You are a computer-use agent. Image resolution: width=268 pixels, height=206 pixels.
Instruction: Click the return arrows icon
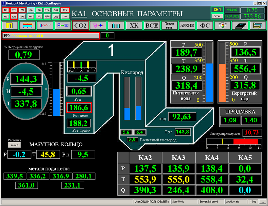coord(258,26)
